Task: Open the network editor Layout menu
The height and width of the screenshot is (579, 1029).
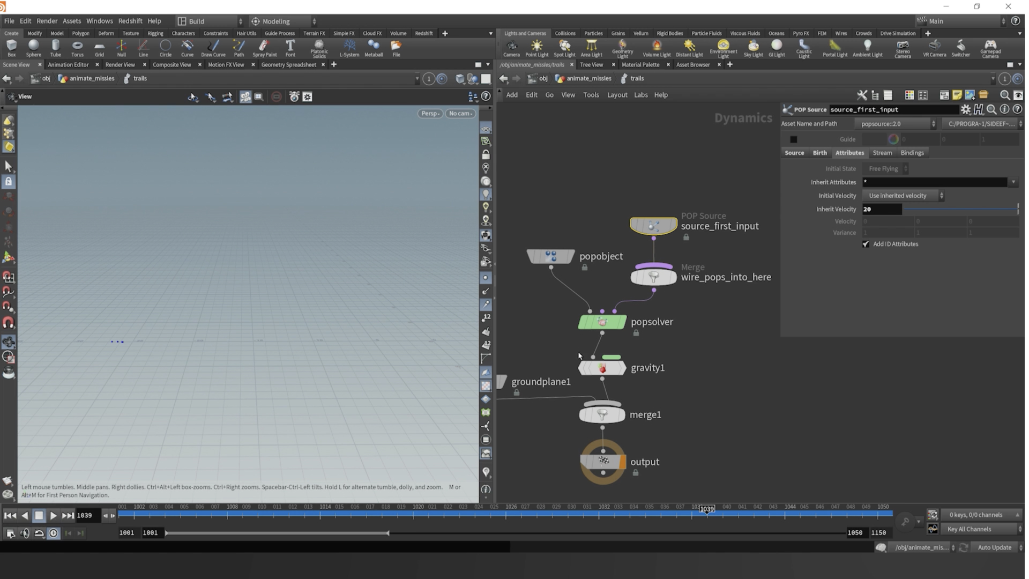Action: click(617, 95)
